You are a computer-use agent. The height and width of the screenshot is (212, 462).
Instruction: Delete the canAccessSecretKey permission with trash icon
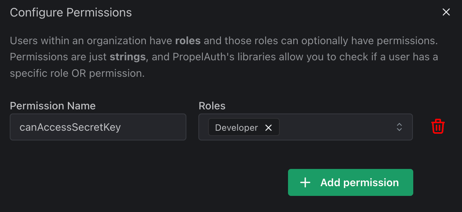tap(438, 127)
